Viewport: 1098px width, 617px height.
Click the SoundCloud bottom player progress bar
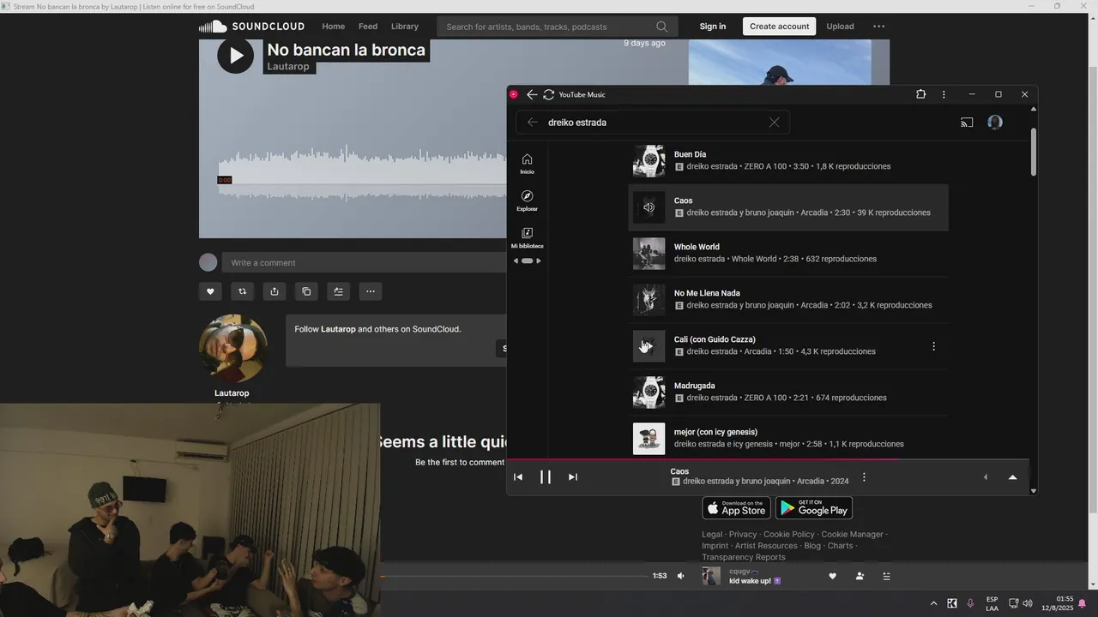point(515,576)
